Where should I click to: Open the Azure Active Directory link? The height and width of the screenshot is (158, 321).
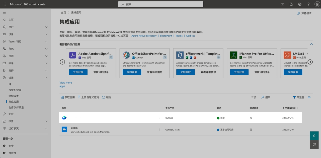(144, 36)
